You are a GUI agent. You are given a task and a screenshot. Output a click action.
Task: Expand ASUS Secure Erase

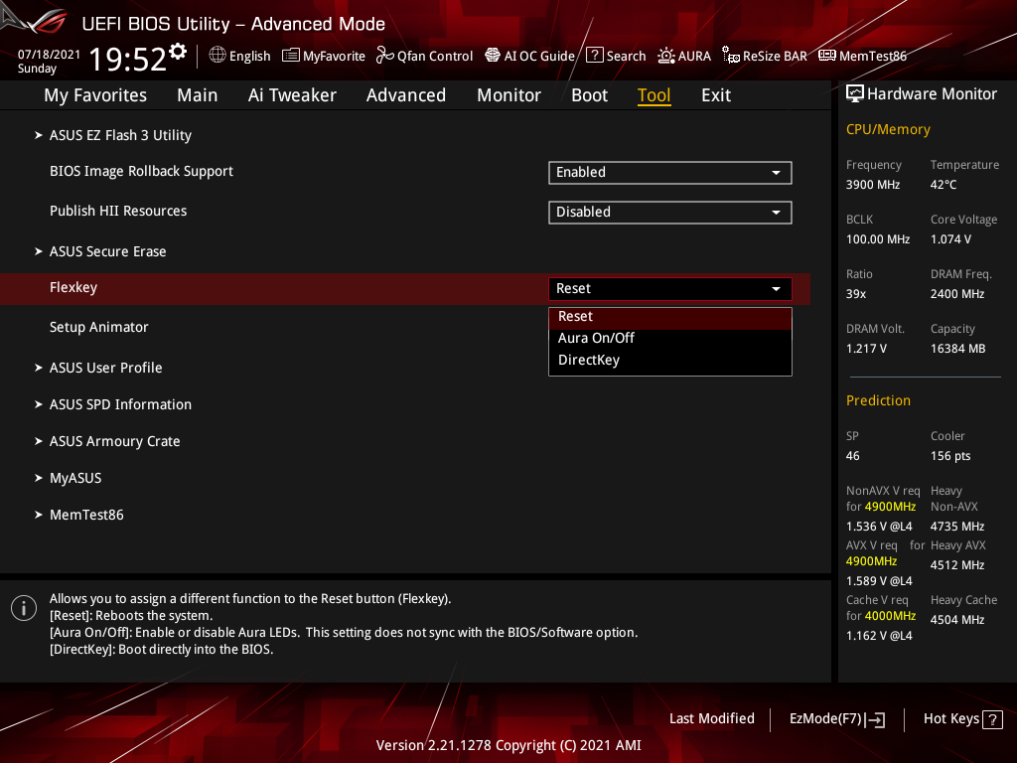[x=107, y=251]
